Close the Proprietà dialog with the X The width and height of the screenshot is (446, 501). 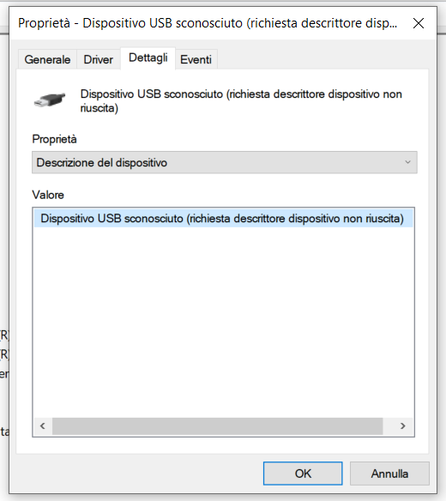coord(419,23)
